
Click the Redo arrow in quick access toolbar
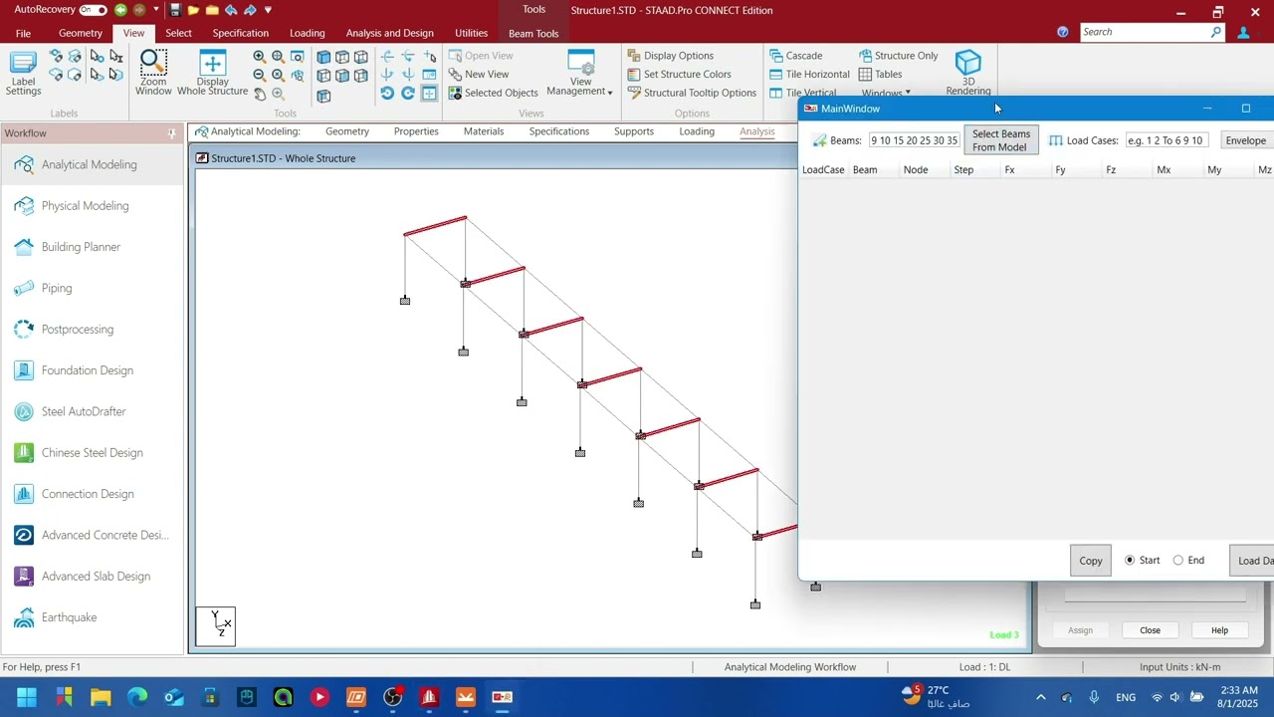click(250, 10)
